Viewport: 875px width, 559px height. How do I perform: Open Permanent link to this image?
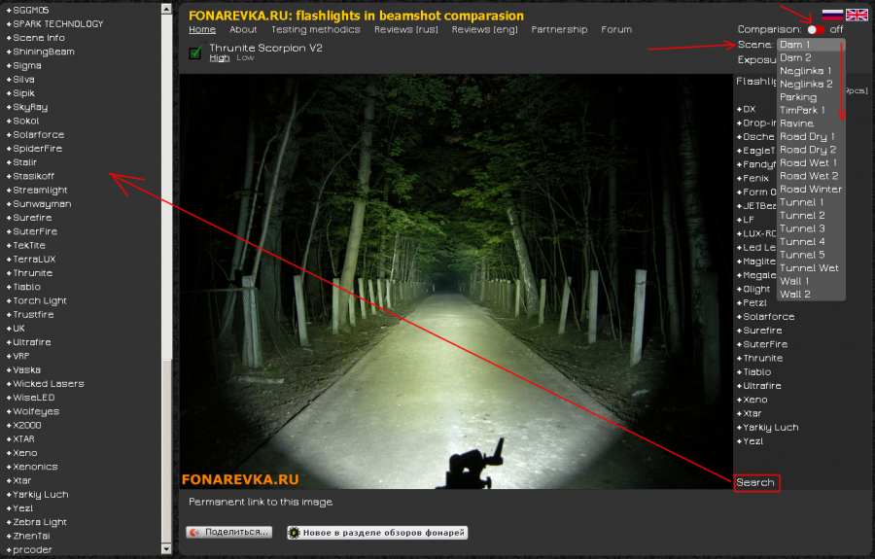(260, 502)
